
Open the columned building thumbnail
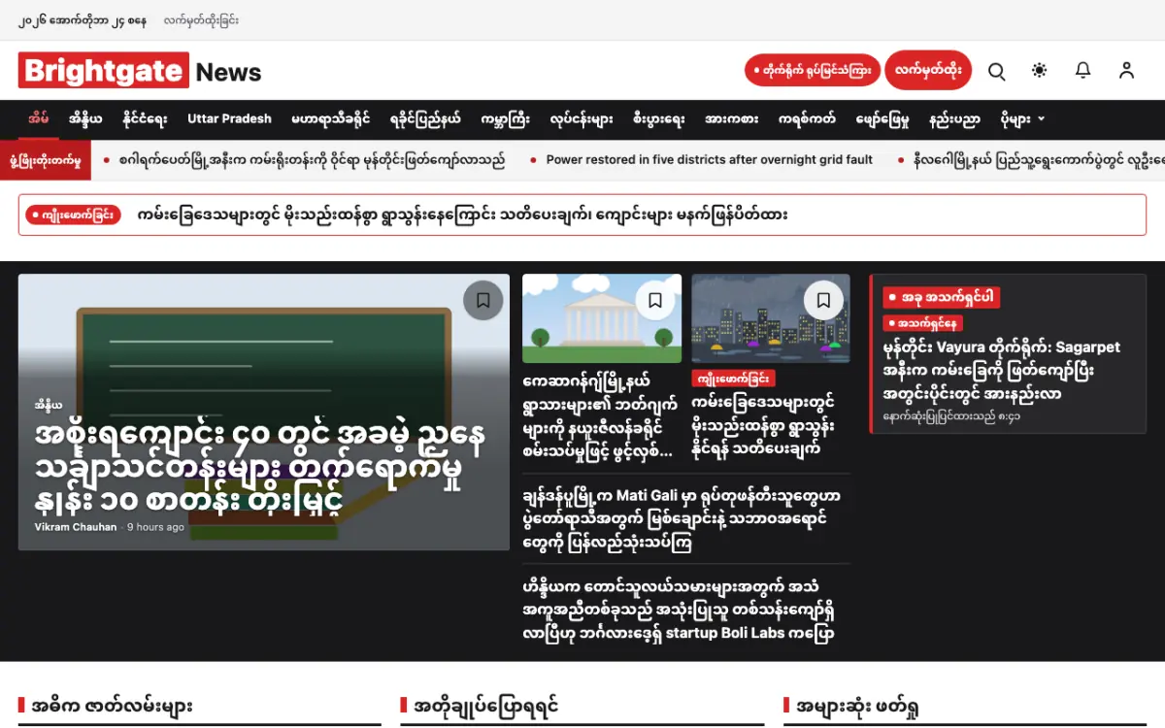(602, 318)
